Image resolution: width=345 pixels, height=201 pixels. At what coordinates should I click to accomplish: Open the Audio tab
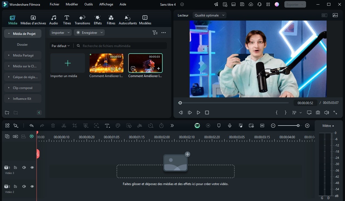pyautogui.click(x=54, y=20)
